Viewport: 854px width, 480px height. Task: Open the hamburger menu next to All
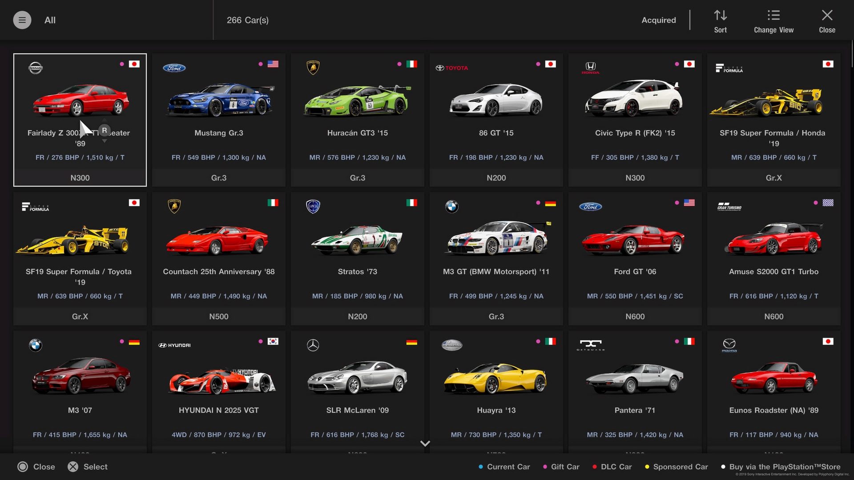pos(22,20)
